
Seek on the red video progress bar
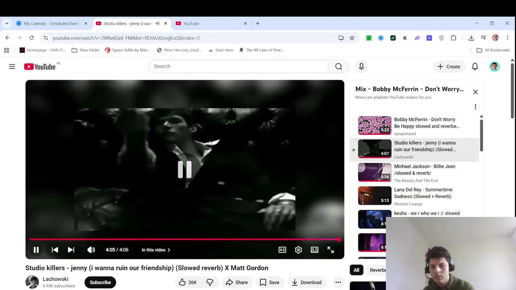(x=185, y=240)
